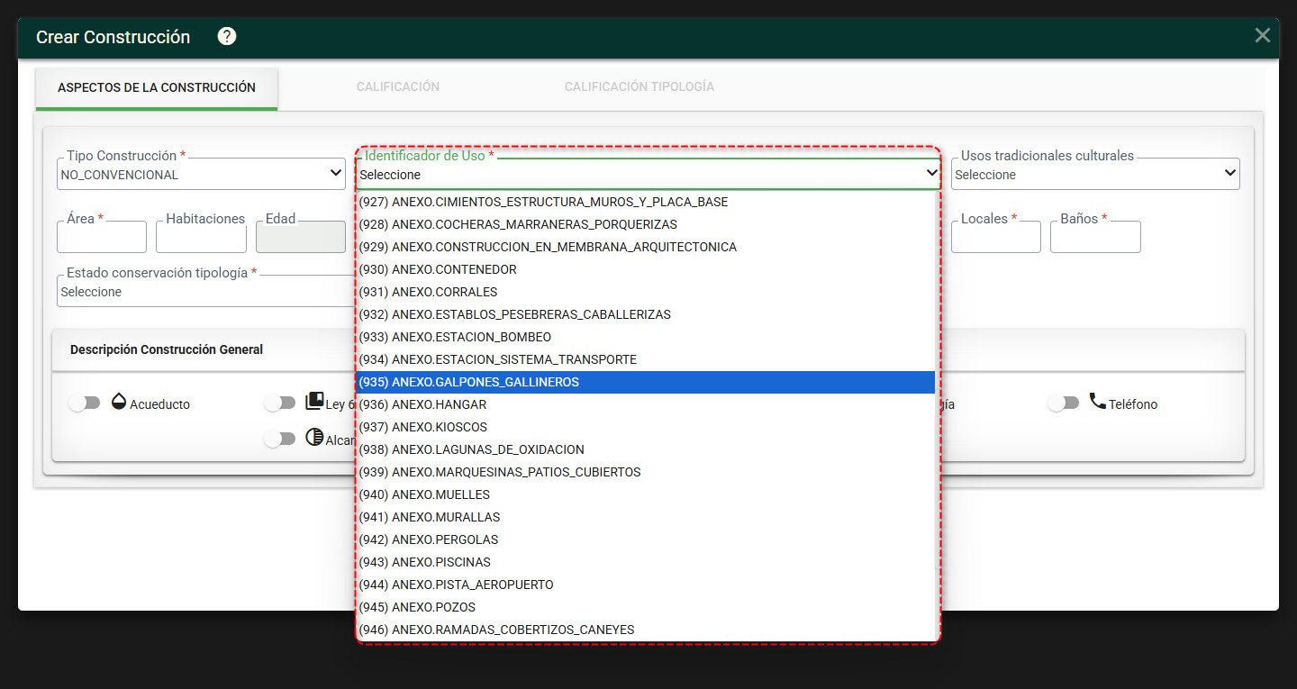1297x689 pixels.
Task: Open the Tipo Construcción dropdown
Action: pos(201,174)
